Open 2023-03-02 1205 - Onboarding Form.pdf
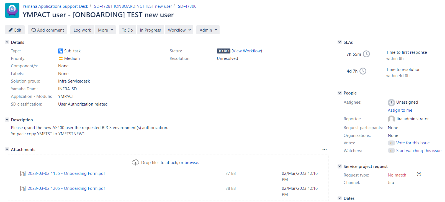 tap(66, 188)
